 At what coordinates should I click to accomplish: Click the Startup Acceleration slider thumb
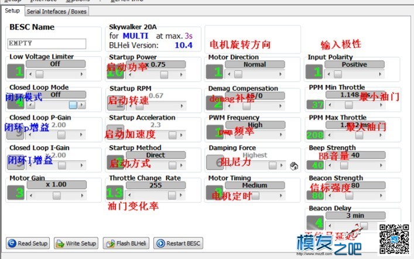pyautogui.click(x=172, y=135)
